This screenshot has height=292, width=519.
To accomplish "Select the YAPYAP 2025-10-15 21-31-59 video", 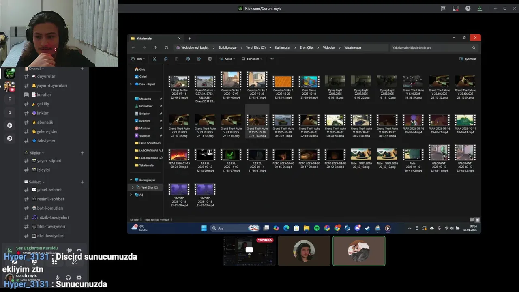I will point(179,195).
